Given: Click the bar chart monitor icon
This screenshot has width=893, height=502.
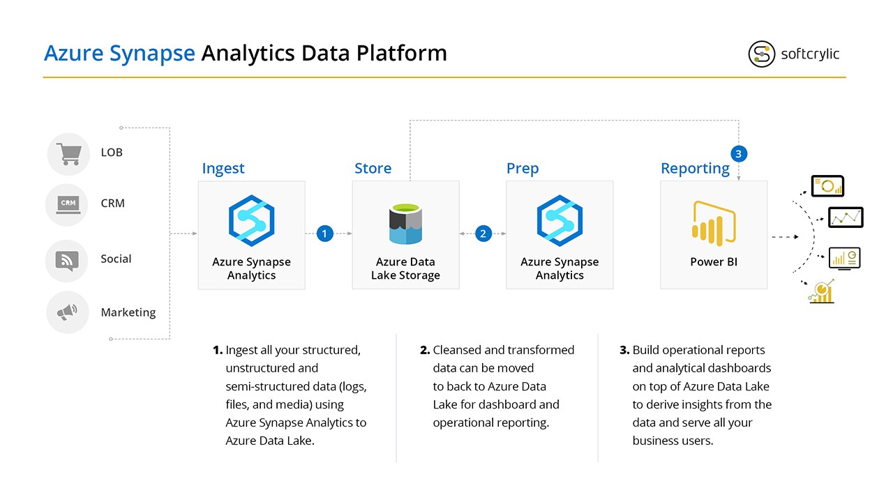Looking at the screenshot, I should [844, 258].
